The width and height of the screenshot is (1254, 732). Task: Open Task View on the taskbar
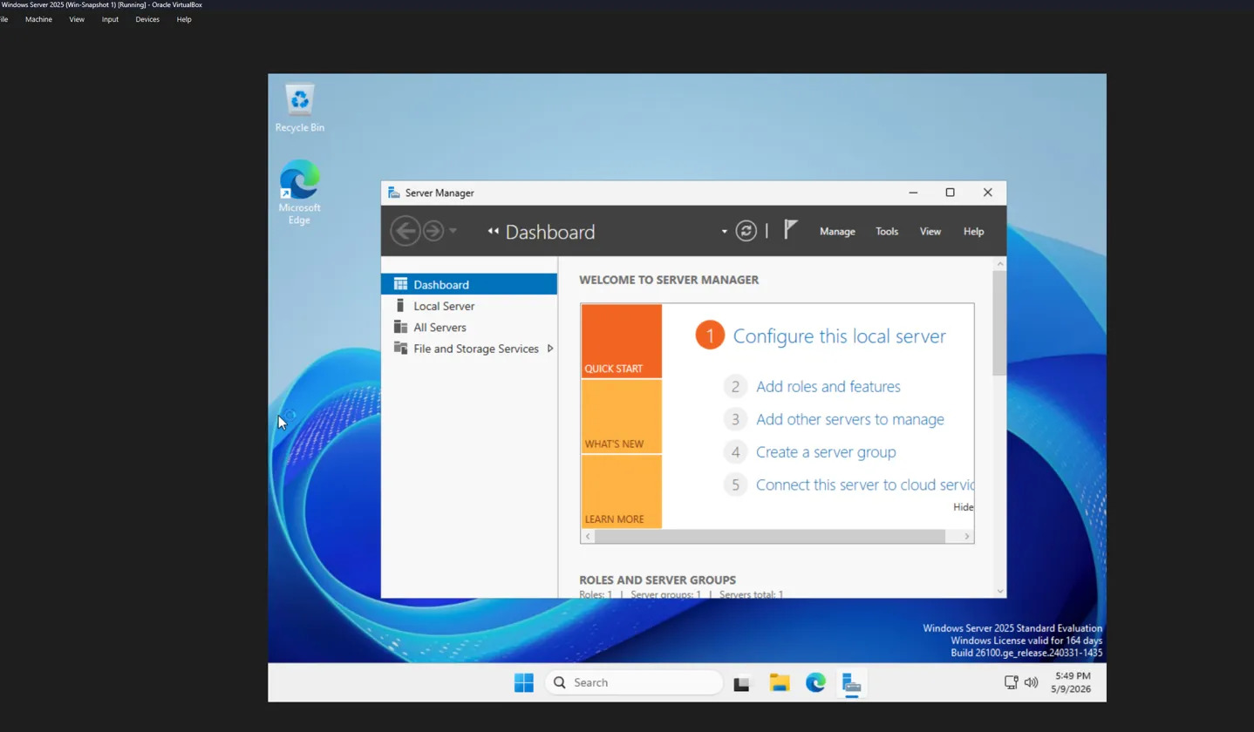pos(742,683)
